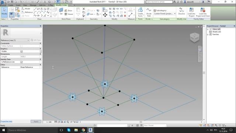Click Load into Project and Close

pyautogui.click(x=202, y=12)
